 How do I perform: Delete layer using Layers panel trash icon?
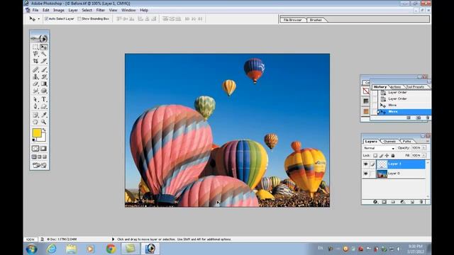point(421,202)
